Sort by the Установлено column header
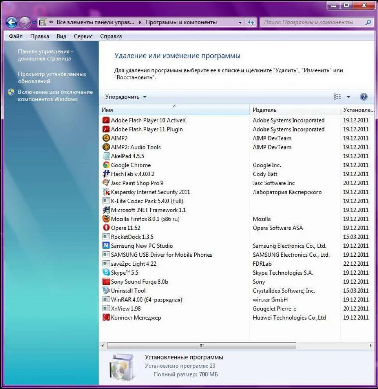The height and width of the screenshot is (389, 378). point(357,110)
